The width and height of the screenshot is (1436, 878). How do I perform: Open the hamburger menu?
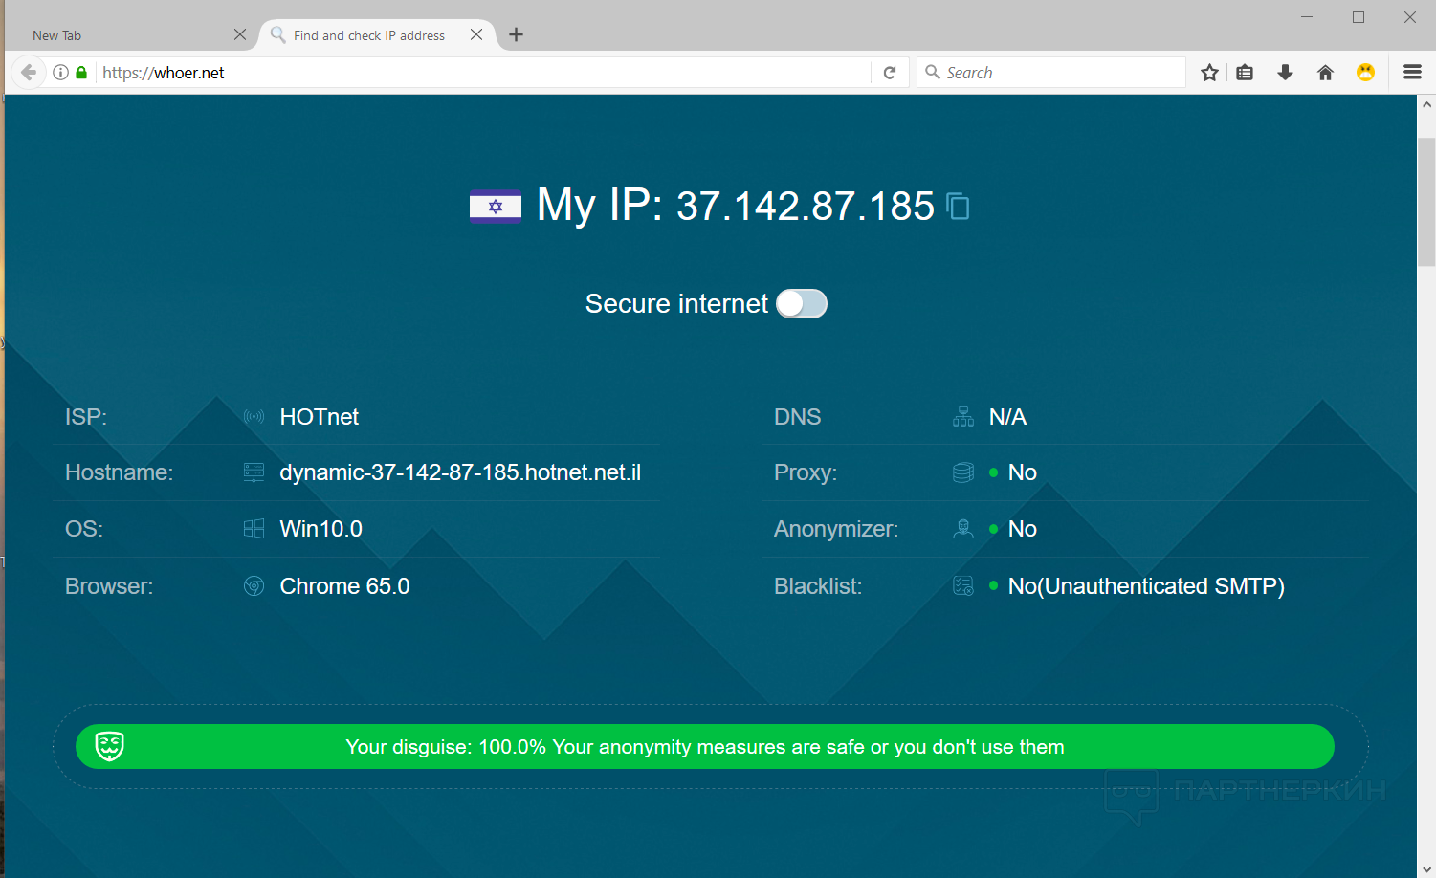pos(1412,73)
